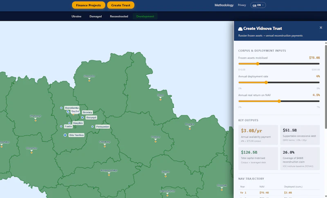Adjust the Annual real return on NAV slider
Image resolution: width=327 pixels, height=198 pixels.
279,101
